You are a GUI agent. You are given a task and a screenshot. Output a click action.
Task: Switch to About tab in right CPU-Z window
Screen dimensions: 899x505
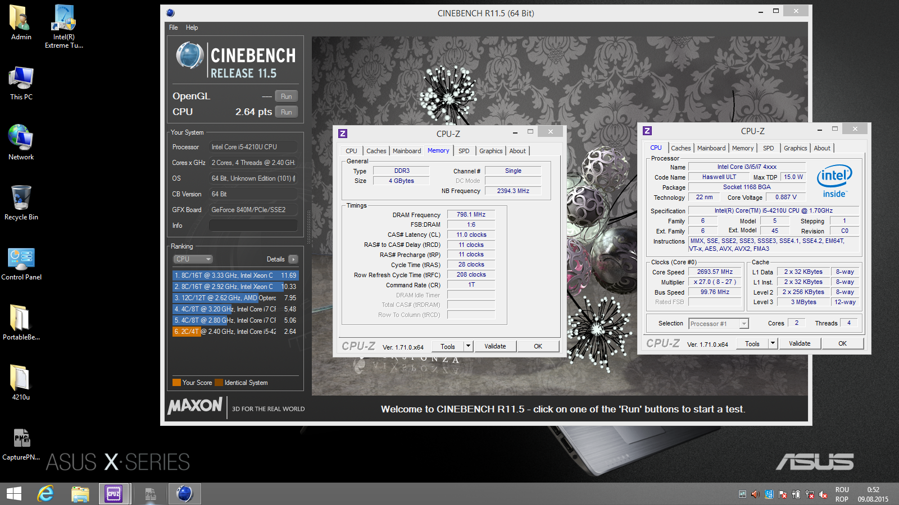click(x=822, y=148)
